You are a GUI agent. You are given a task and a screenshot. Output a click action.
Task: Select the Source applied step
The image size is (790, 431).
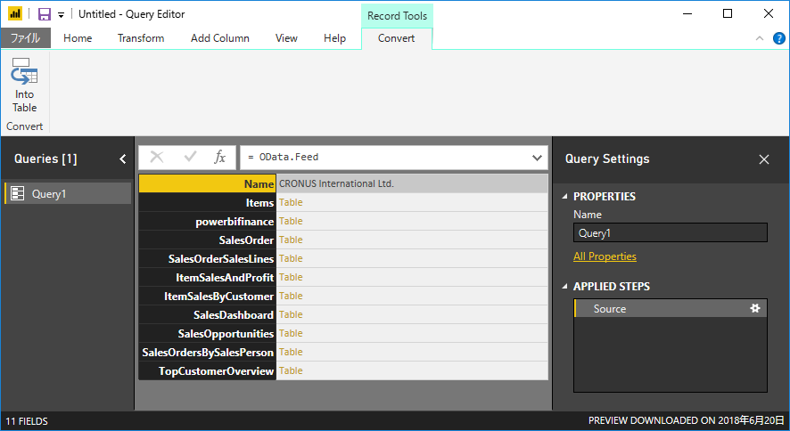click(x=671, y=308)
